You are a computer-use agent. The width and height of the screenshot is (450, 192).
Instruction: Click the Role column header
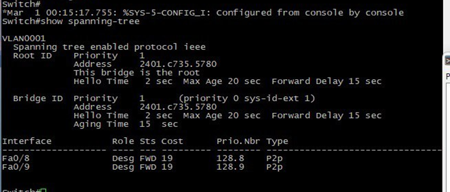tap(123, 141)
